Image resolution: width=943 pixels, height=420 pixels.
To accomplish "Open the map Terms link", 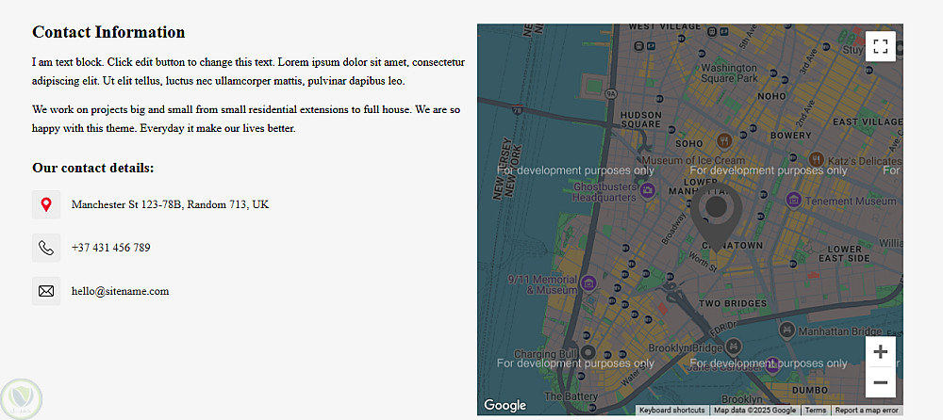I will pos(816,411).
